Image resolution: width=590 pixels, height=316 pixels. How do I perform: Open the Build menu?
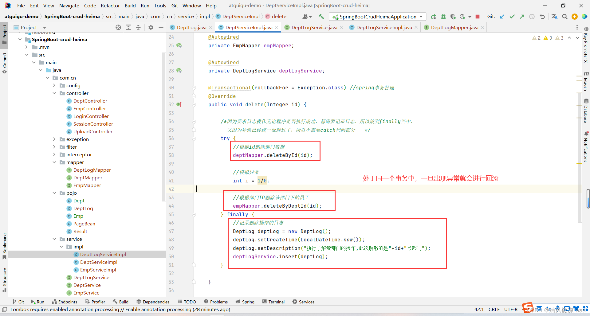click(130, 6)
